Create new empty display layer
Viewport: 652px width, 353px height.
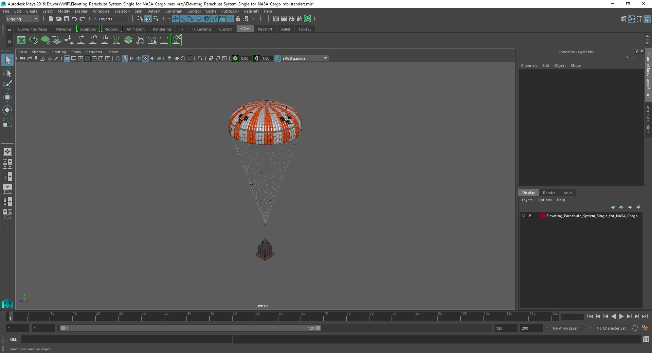click(631, 207)
